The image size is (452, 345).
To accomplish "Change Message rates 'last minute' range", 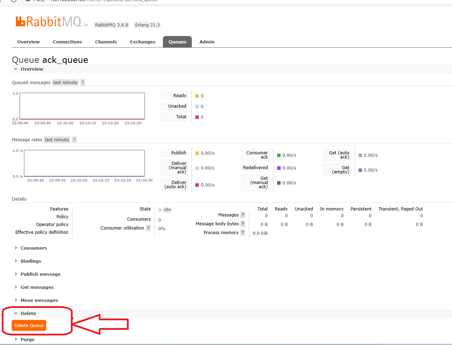I will click(57, 139).
